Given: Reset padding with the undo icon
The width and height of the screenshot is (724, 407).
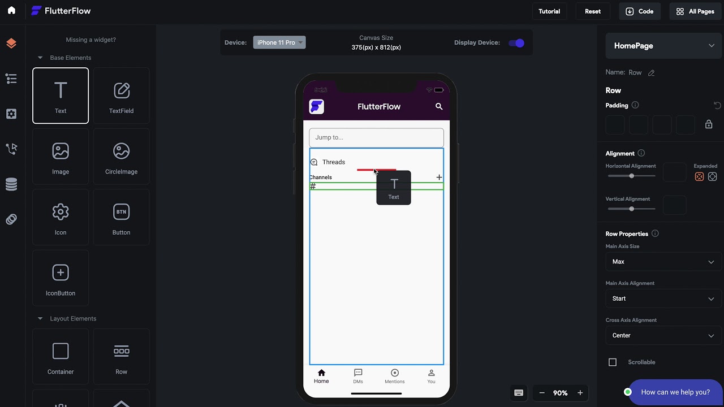Looking at the screenshot, I should tap(717, 106).
